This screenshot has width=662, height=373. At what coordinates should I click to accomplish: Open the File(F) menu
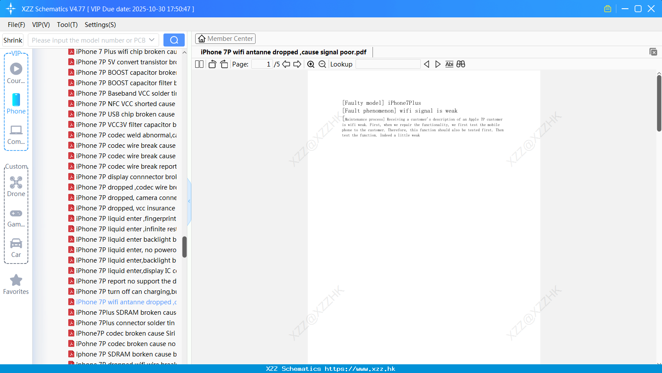tap(17, 25)
